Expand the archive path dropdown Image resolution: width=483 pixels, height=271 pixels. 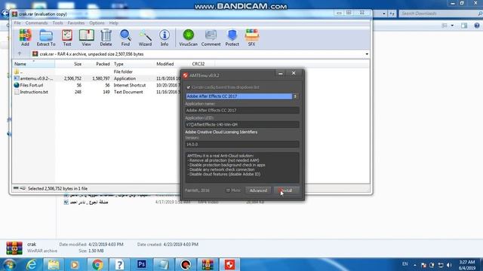(x=367, y=54)
